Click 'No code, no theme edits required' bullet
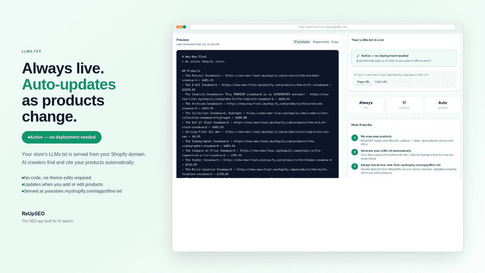The height and width of the screenshot is (273, 485). (56, 178)
